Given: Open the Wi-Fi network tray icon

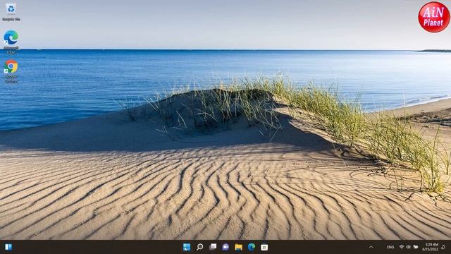Looking at the screenshot, I should [402, 247].
